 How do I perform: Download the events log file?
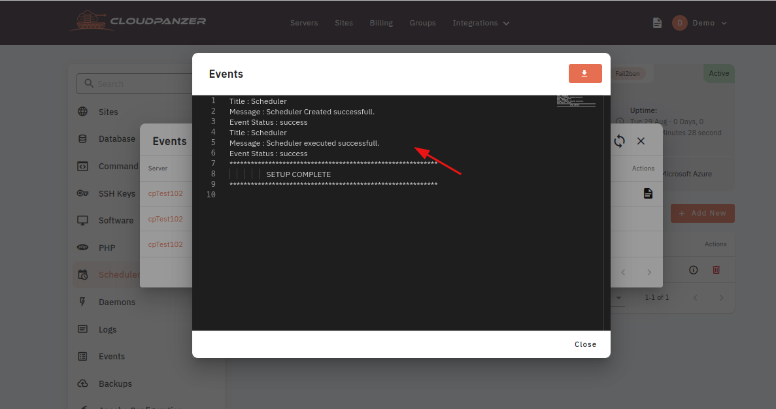coord(585,74)
